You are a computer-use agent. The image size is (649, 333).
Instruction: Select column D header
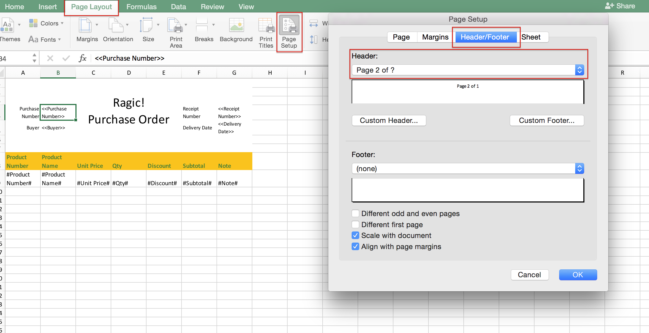[129, 73]
